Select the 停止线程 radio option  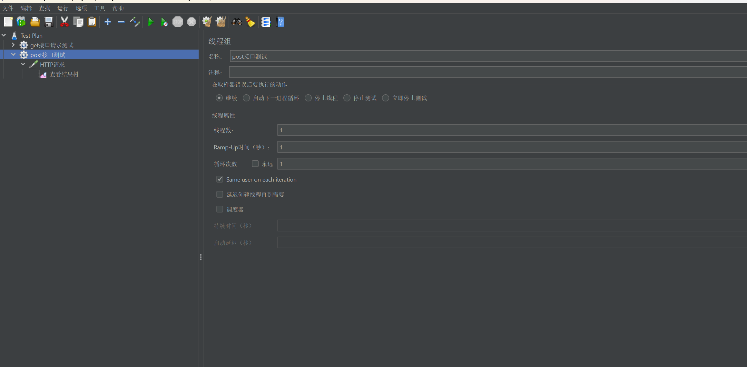pyautogui.click(x=308, y=98)
